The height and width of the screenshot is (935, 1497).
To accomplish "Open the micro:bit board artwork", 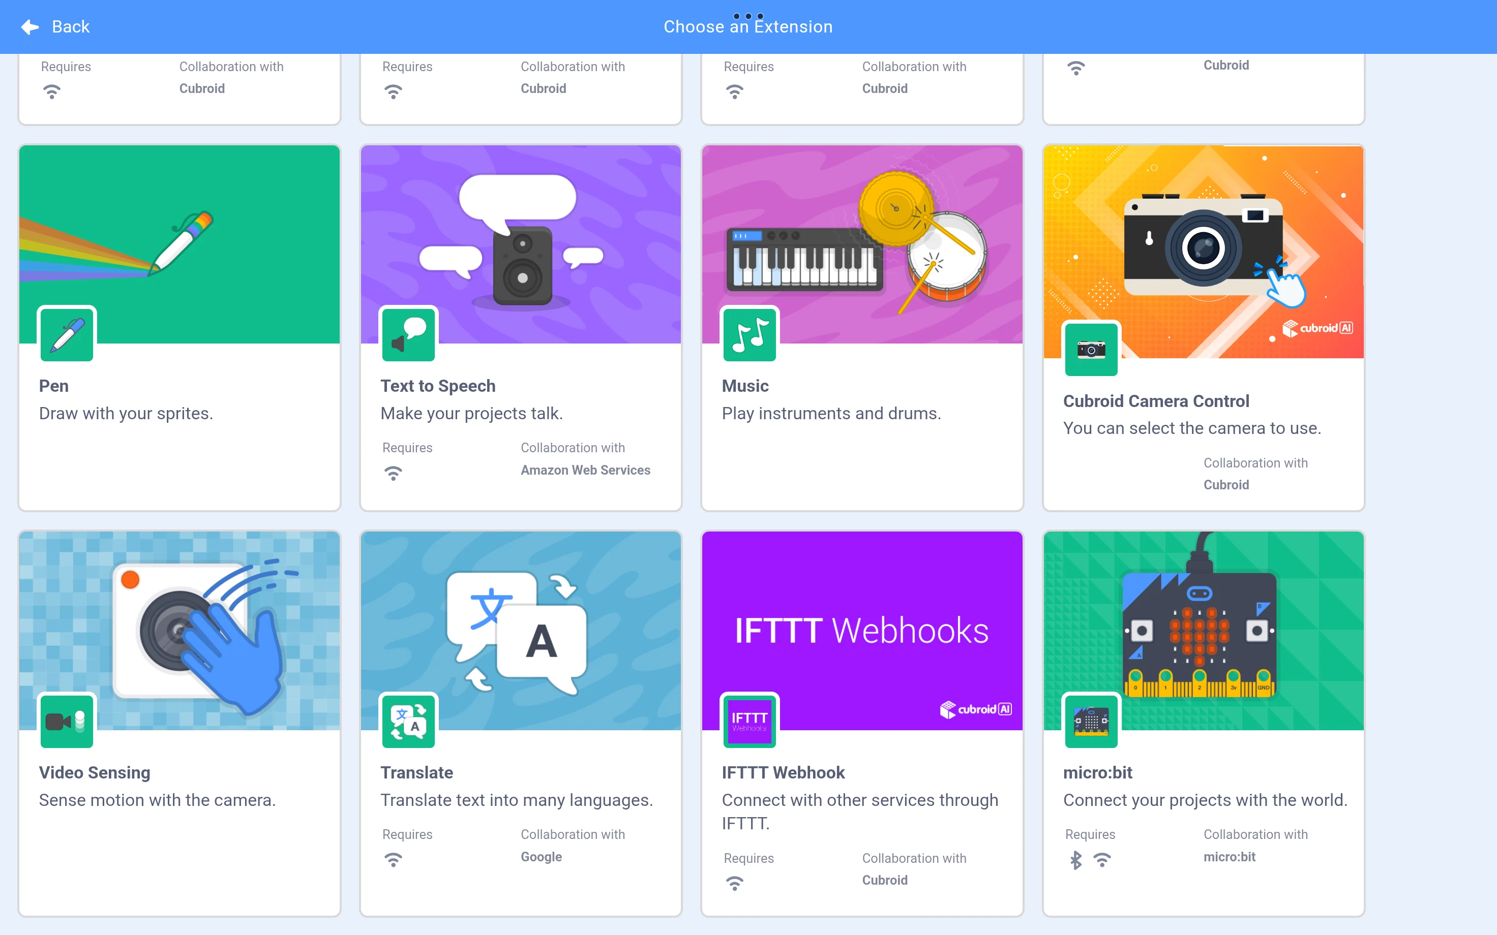I will [x=1204, y=631].
